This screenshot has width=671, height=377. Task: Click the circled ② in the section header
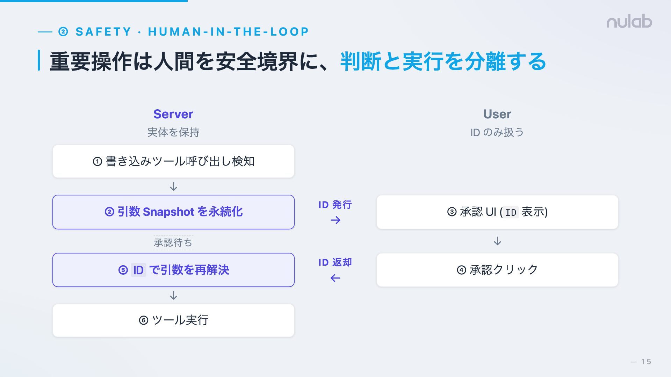[x=63, y=32]
